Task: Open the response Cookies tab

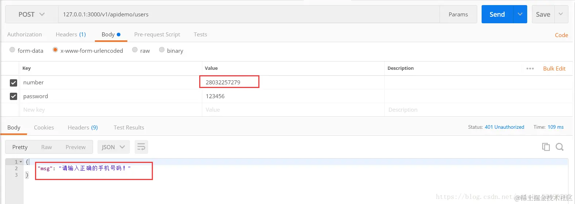Action: point(44,128)
